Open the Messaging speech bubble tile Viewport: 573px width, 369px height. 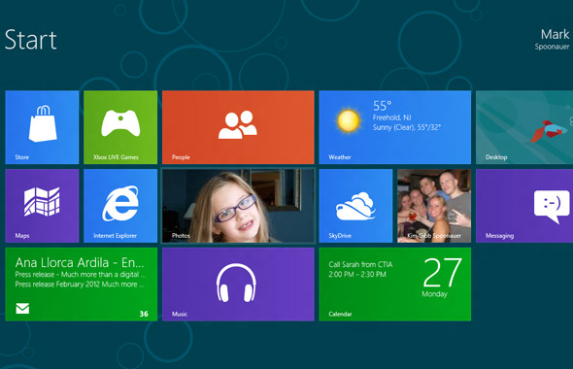(524, 206)
